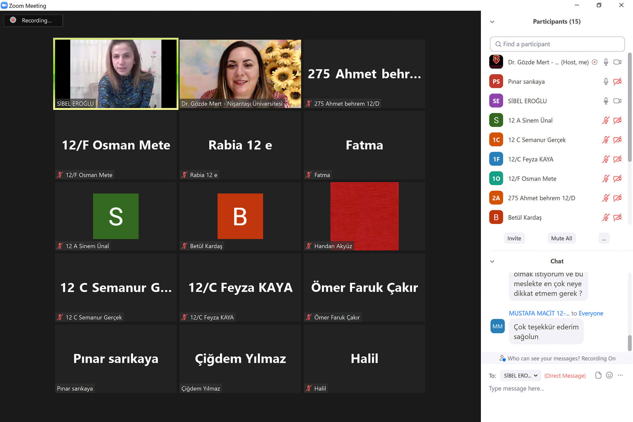The height and width of the screenshot is (422, 633).
Task: Click SE avatar of SİBEL EROĞLU
Action: coord(496,101)
